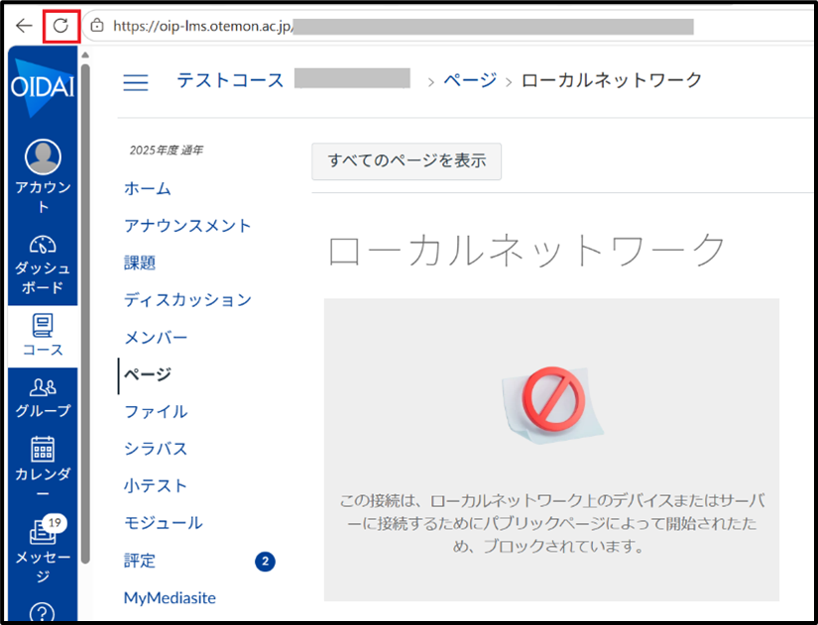818x625 pixels.
Task: Open モジュール in course menu
Action: pos(164,523)
